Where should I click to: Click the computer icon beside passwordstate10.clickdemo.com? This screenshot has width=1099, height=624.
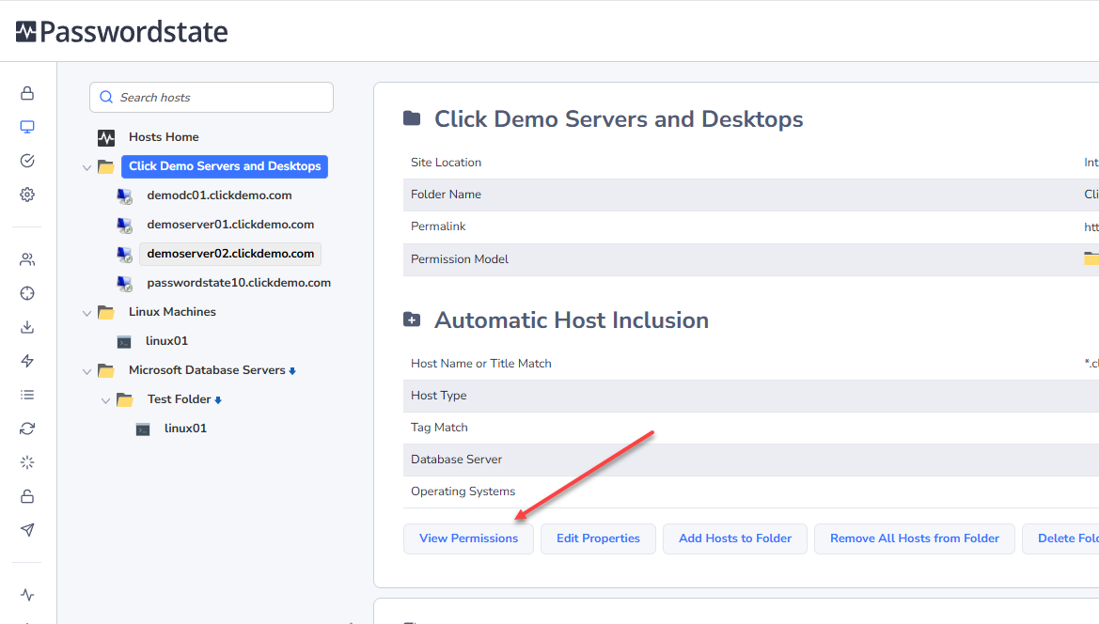pos(125,283)
